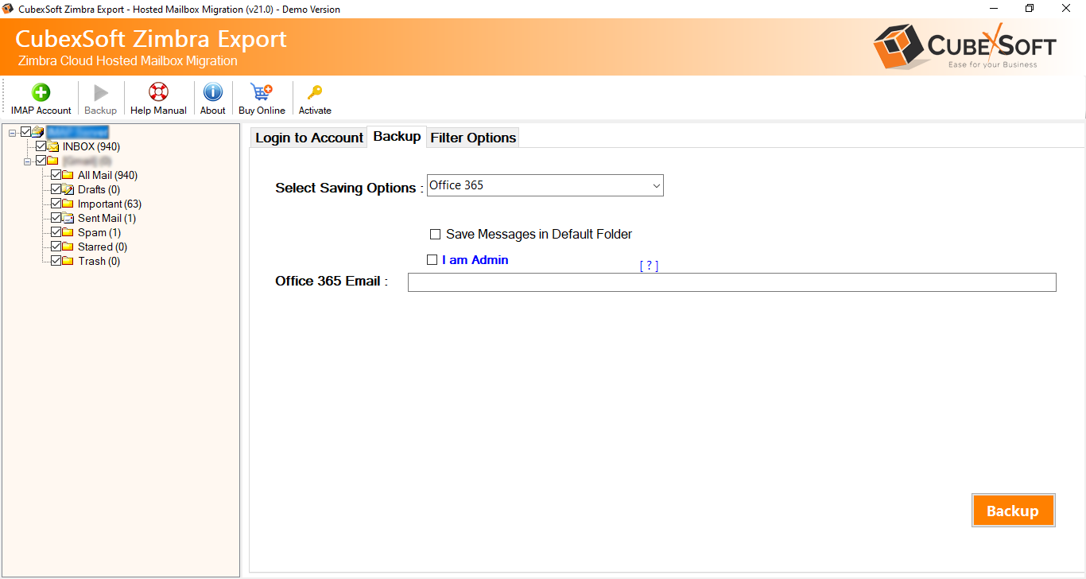Click the CubexSoft logo in header
The width and height of the screenshot is (1086, 579).
point(964,45)
